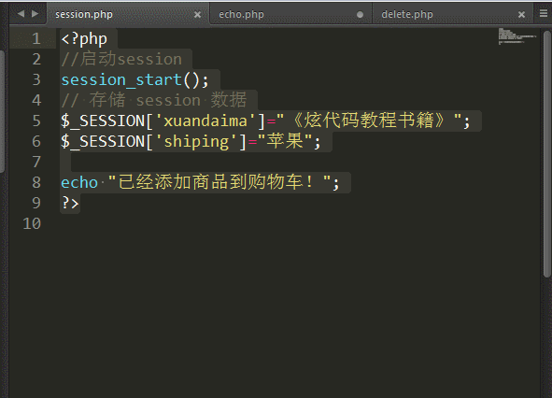Click the minimap code preview
This screenshot has height=398, width=552.
click(517, 36)
